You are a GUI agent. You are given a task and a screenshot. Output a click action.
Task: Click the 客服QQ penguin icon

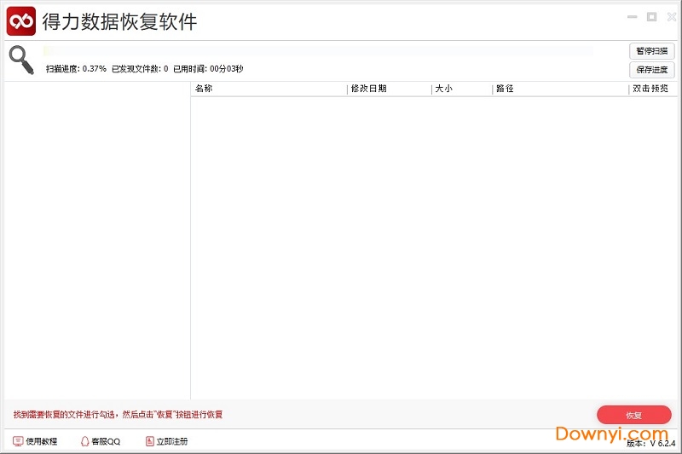[x=84, y=441]
